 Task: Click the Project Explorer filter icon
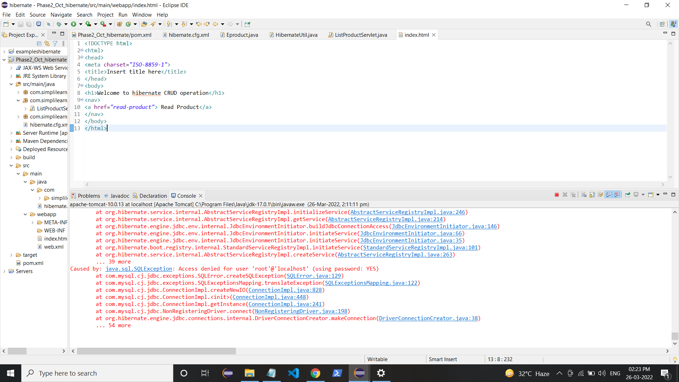pyautogui.click(x=55, y=44)
